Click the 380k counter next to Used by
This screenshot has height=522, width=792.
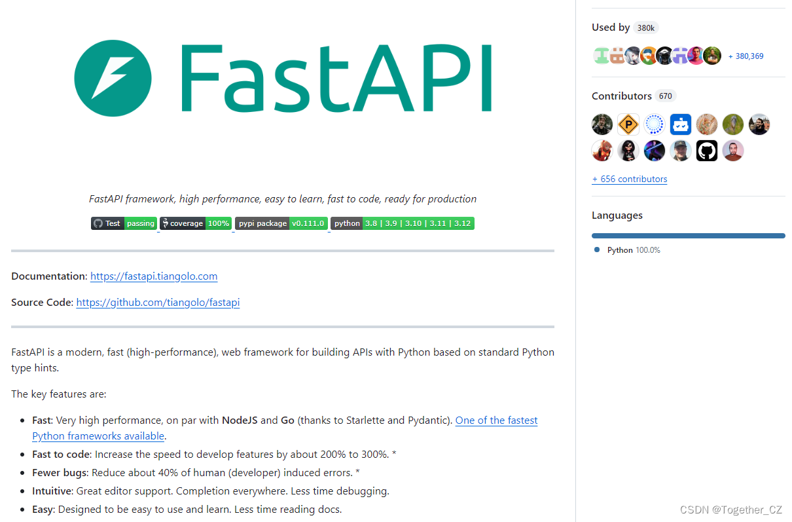[645, 27]
